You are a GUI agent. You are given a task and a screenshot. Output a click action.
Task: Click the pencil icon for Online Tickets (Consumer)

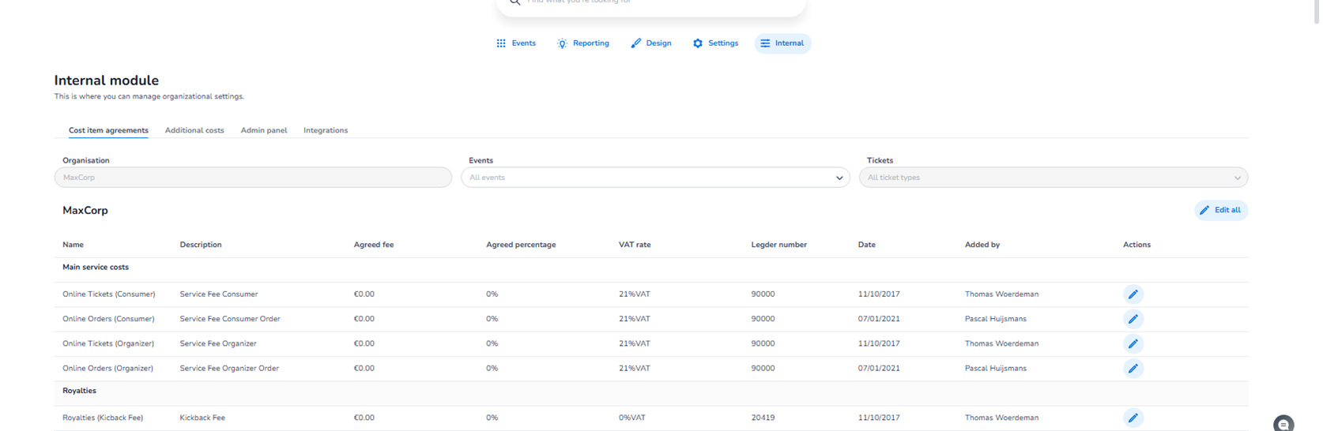point(1133,294)
